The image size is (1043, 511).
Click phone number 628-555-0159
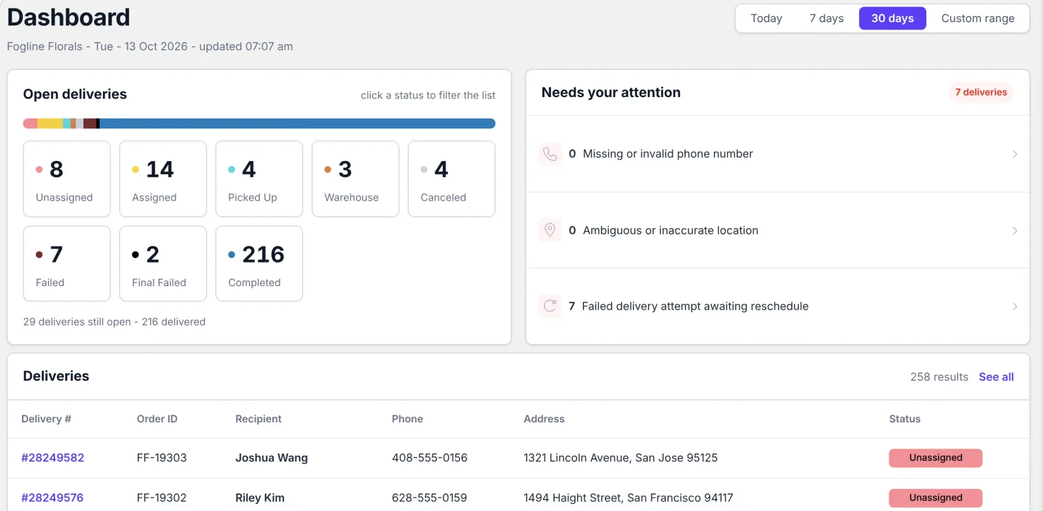pyautogui.click(x=430, y=497)
